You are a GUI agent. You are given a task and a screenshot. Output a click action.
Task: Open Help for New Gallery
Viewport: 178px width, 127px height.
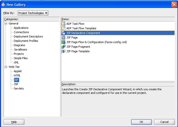pyautogui.click(x=14, y=122)
